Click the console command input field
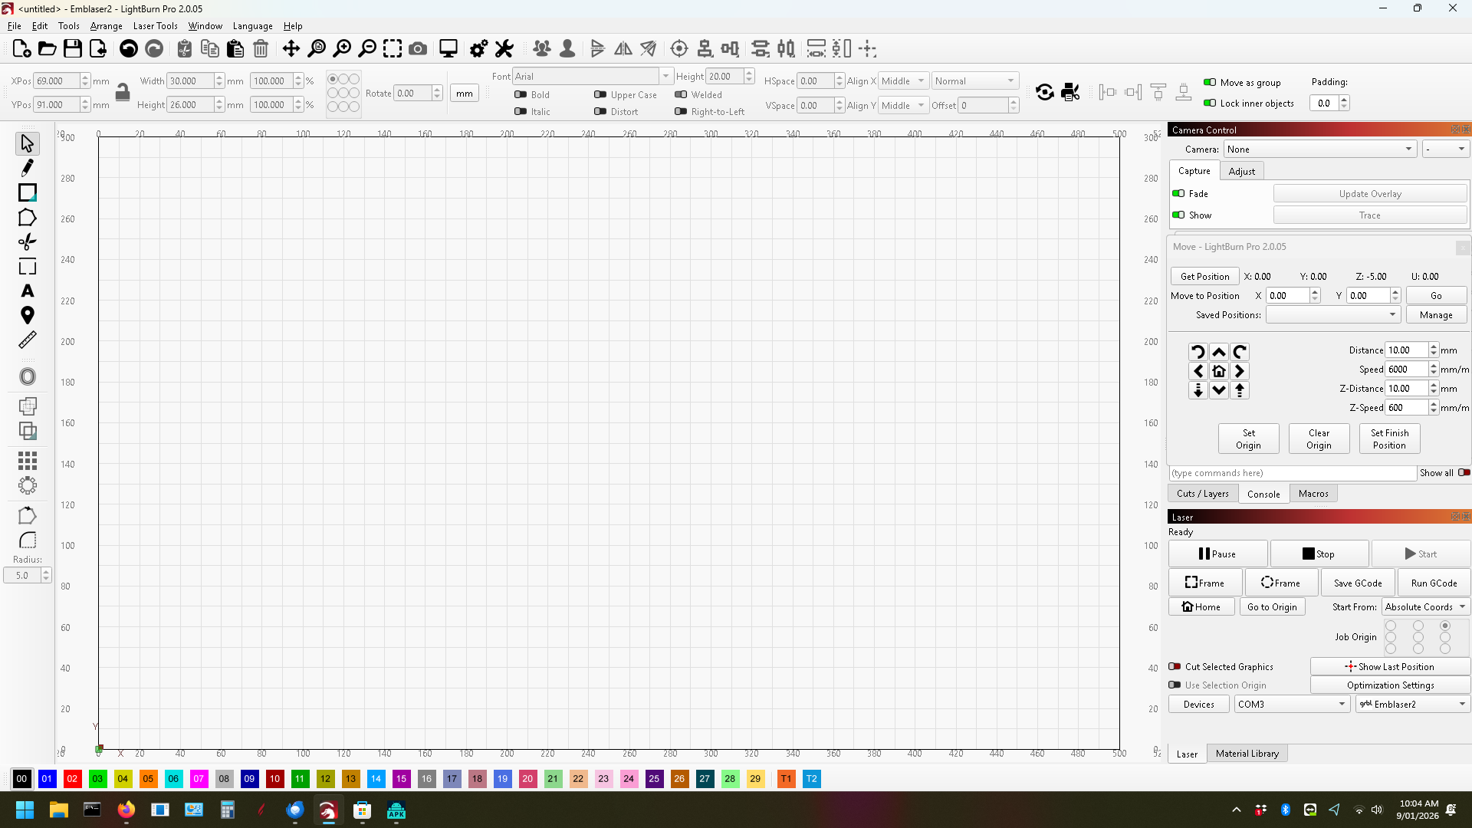This screenshot has width=1472, height=828. coord(1292,473)
